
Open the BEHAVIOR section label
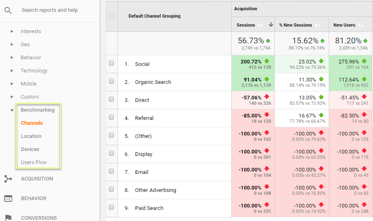click(x=34, y=198)
